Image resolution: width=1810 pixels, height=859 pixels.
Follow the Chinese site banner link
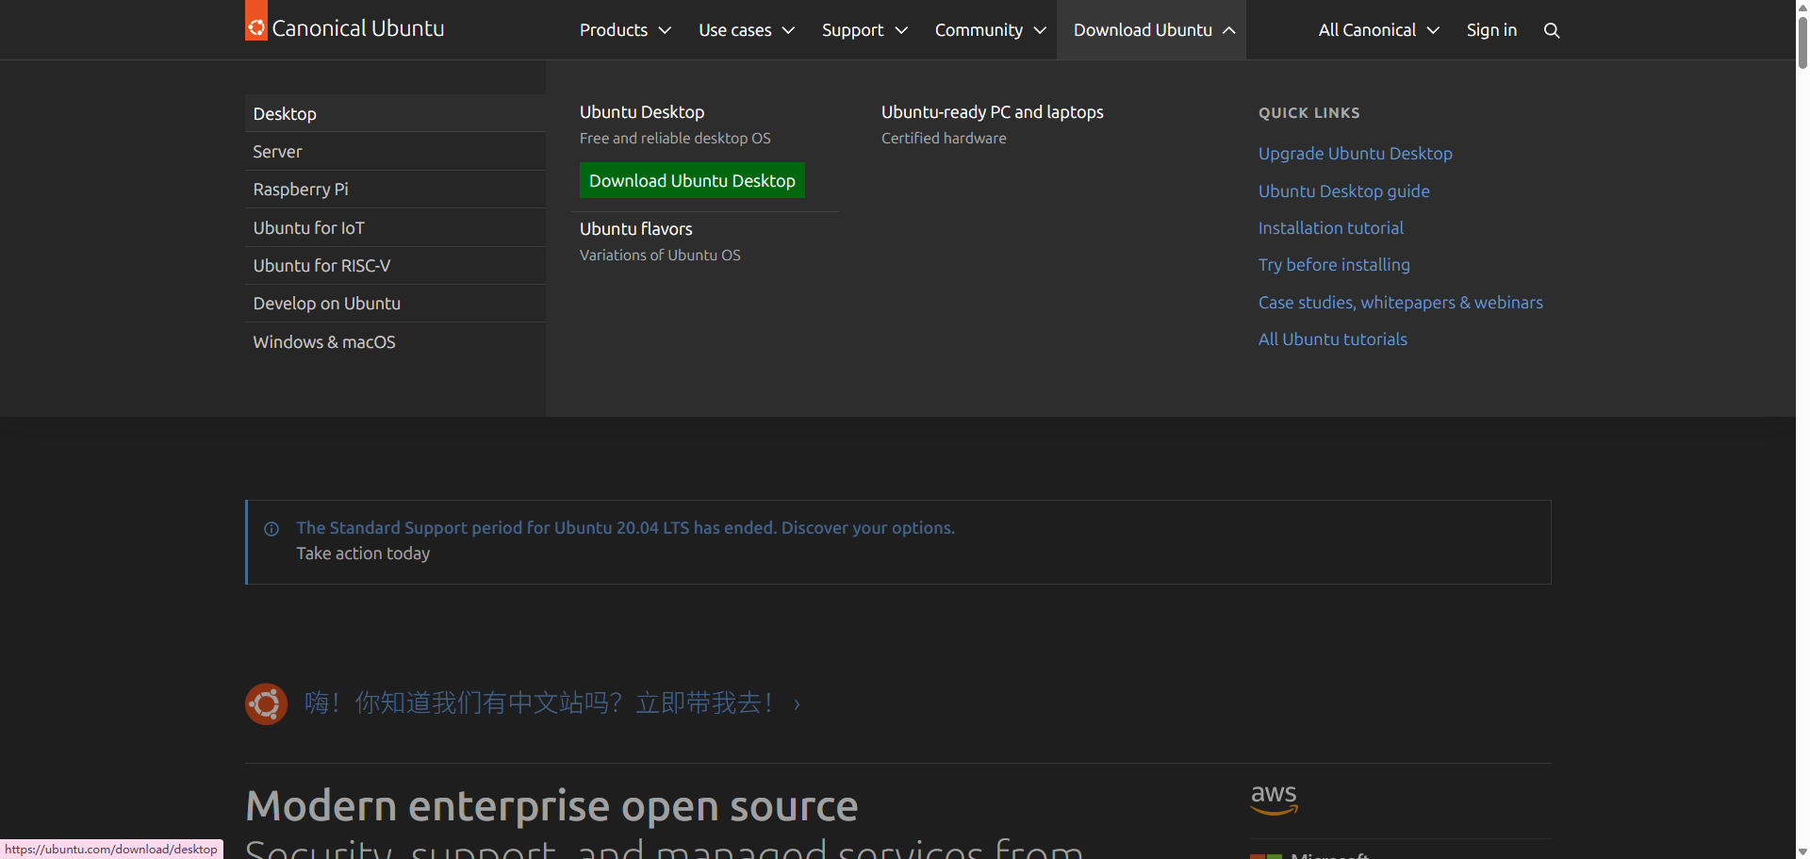(539, 703)
